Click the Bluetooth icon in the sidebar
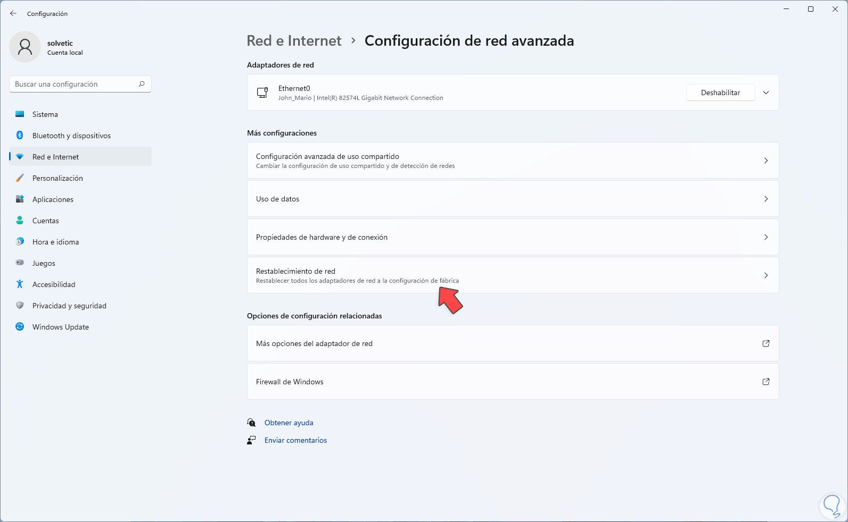This screenshot has height=522, width=848. pyautogui.click(x=20, y=136)
